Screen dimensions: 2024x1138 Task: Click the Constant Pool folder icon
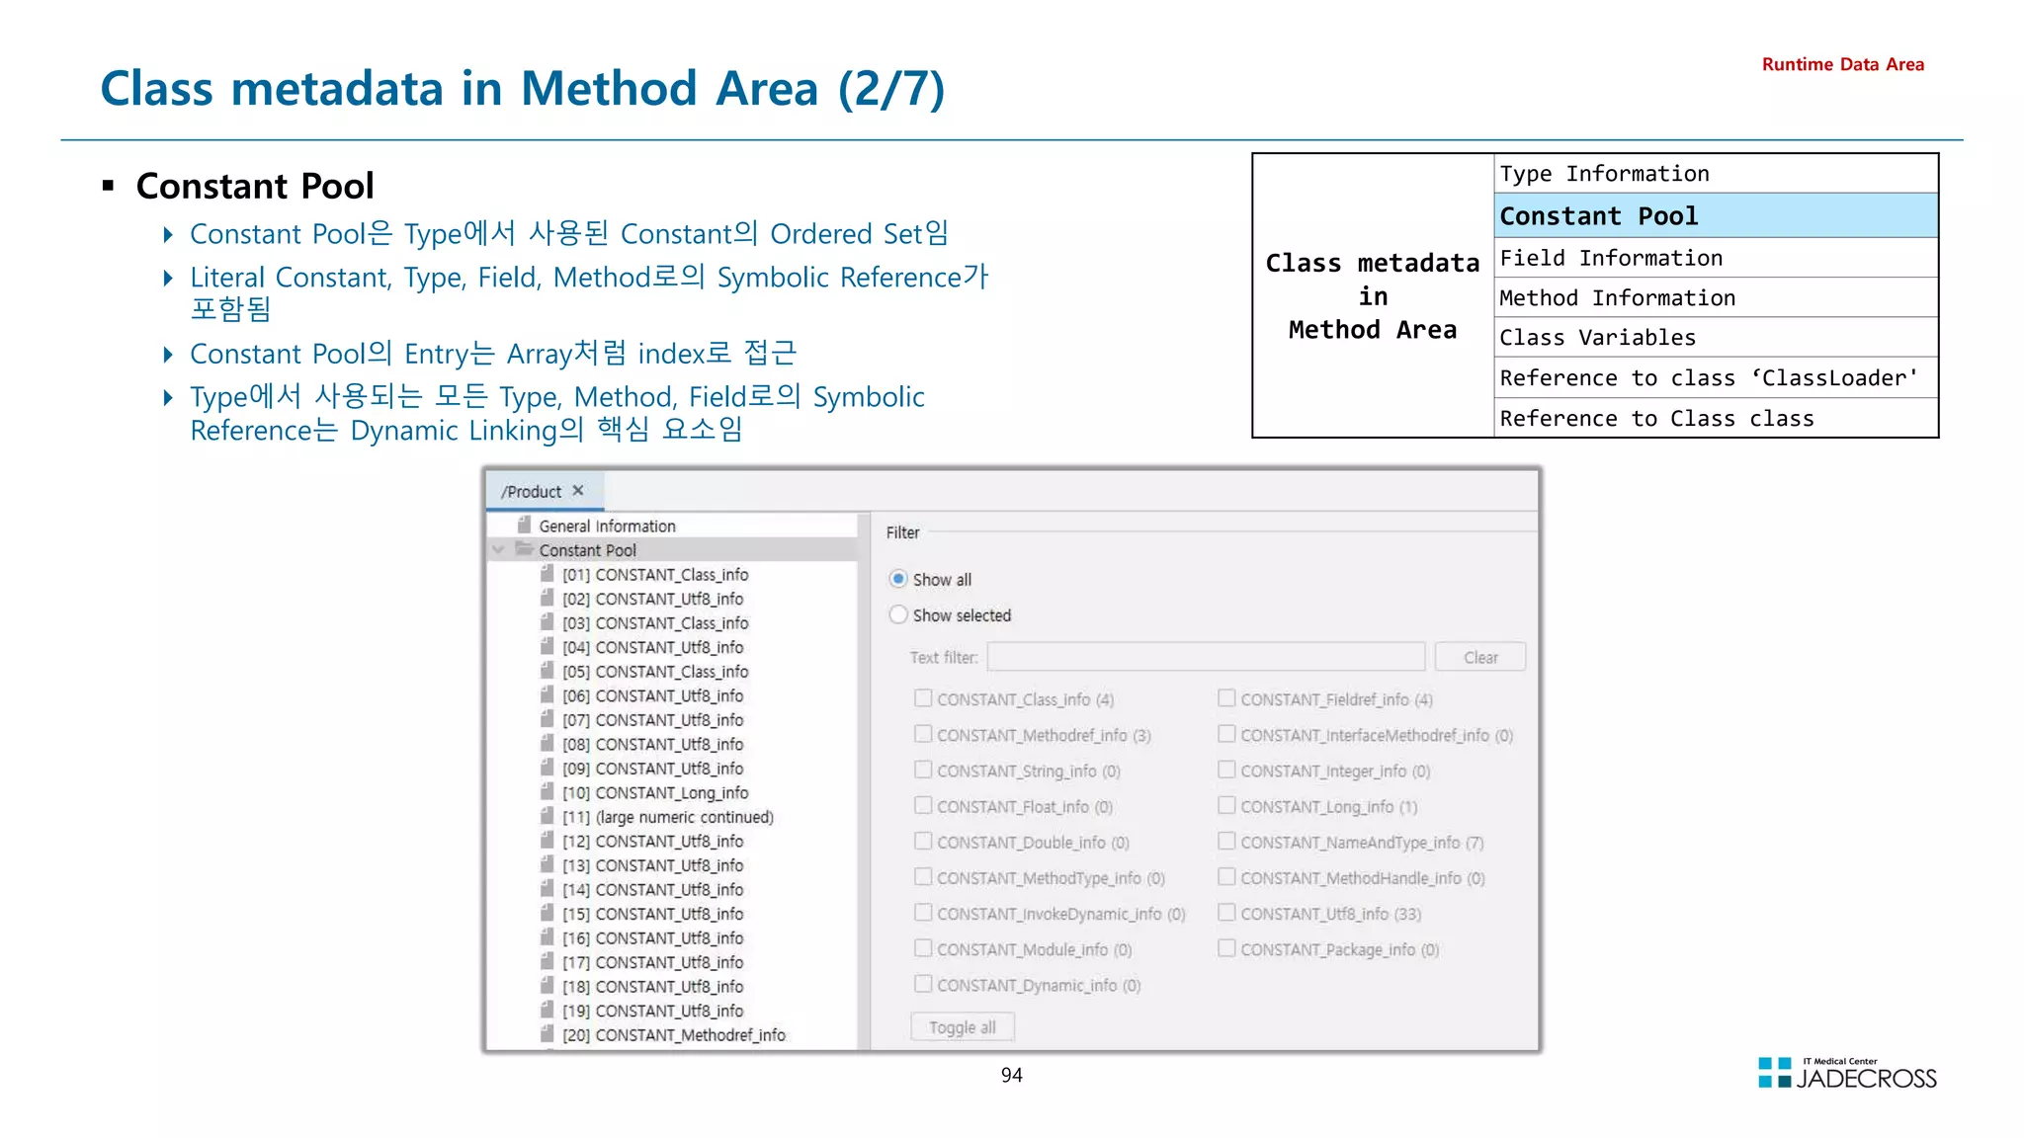[524, 549]
